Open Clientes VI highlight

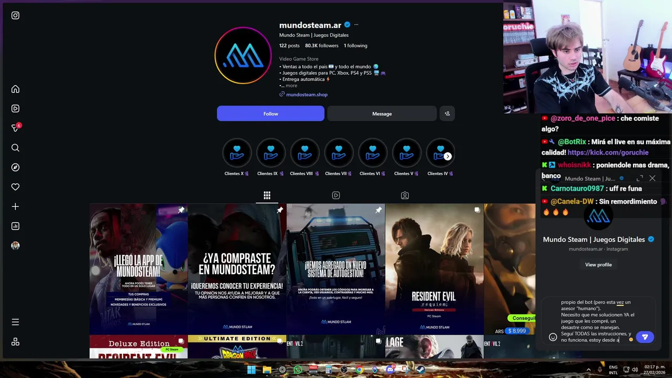373,156
